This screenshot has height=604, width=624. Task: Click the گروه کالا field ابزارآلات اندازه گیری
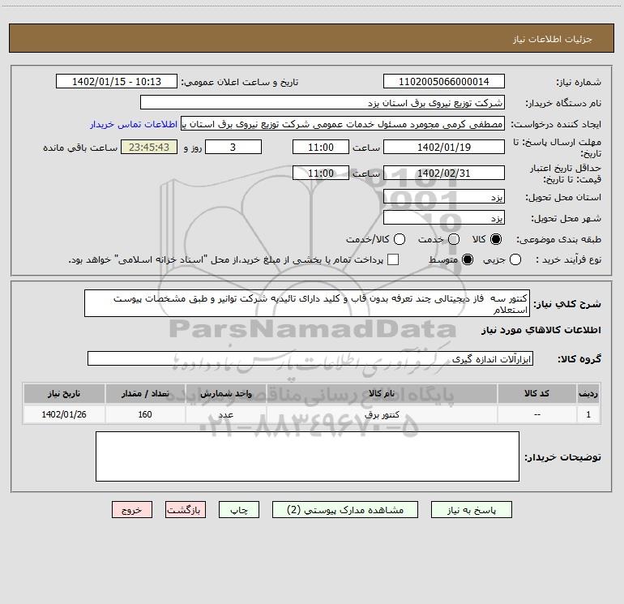coord(310,358)
